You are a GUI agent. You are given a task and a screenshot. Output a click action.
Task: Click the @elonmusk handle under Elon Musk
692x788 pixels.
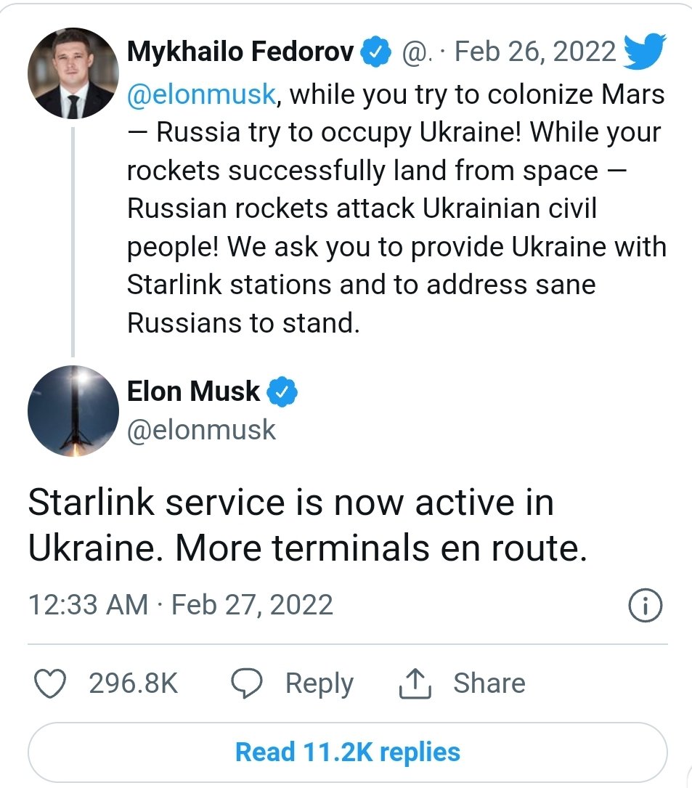click(x=202, y=430)
